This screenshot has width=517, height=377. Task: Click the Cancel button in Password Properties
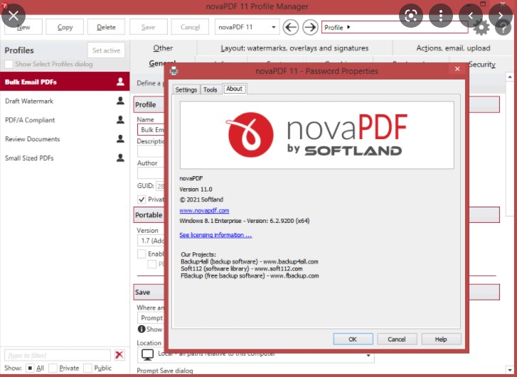397,339
